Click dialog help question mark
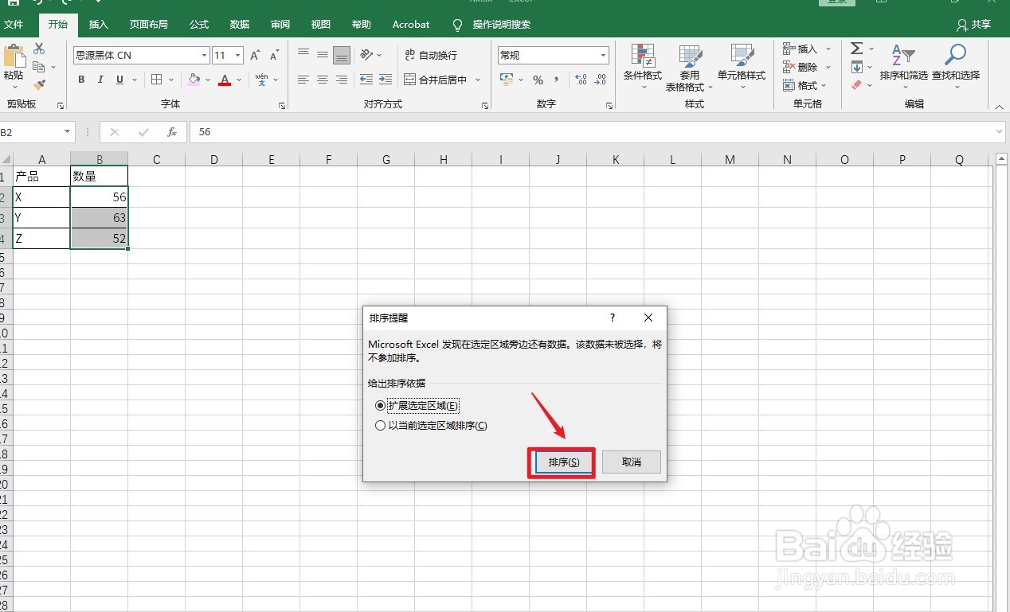The image size is (1010, 612). (613, 318)
